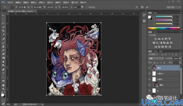Open the Adjustments panel flyout menu
Viewport: 183px width, 106px height.
coord(181,32)
